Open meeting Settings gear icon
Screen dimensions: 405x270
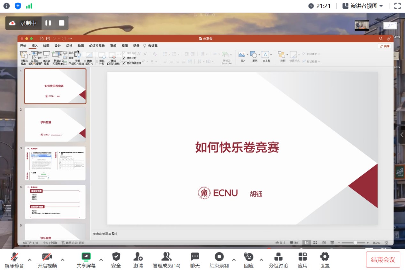coord(325,256)
